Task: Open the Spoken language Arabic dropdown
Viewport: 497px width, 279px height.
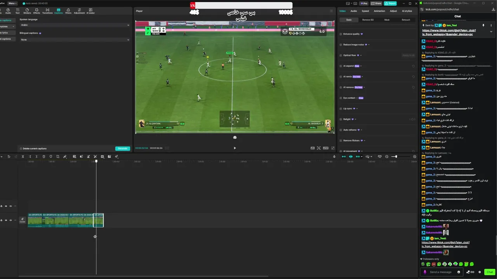Action: pos(75,25)
